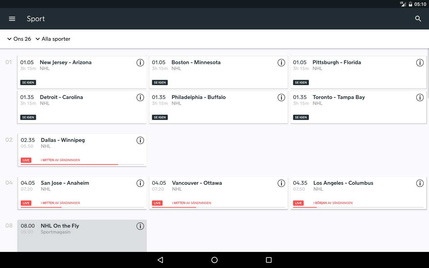Screen dimensions: 429x268
Task: Click San Jose - Anaheim progress bar
Action: coord(82,207)
